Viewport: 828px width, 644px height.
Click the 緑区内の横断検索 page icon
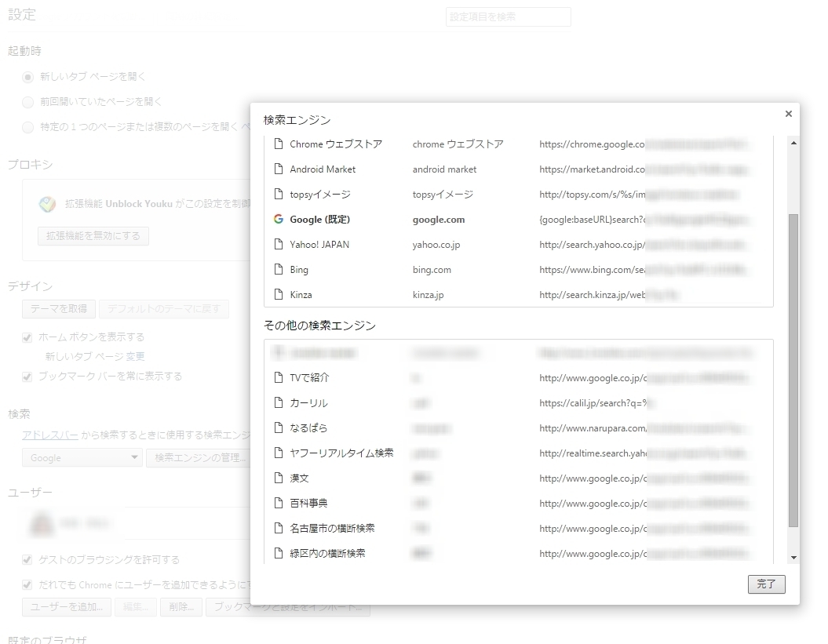tap(279, 553)
